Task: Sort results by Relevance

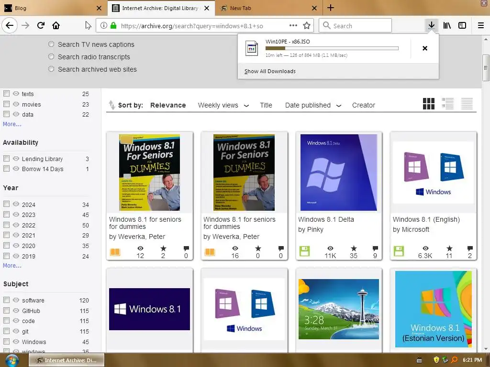Action: coord(168,105)
